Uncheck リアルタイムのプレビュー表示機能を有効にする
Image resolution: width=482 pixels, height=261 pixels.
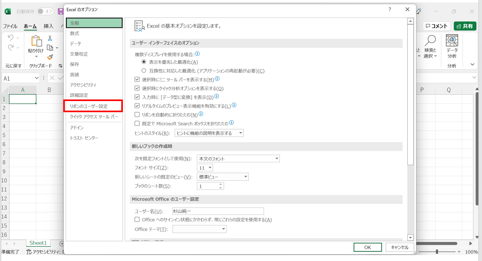tap(137, 106)
